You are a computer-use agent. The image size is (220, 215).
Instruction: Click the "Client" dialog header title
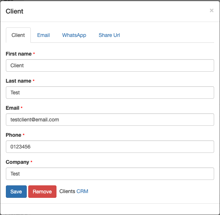click(x=15, y=11)
